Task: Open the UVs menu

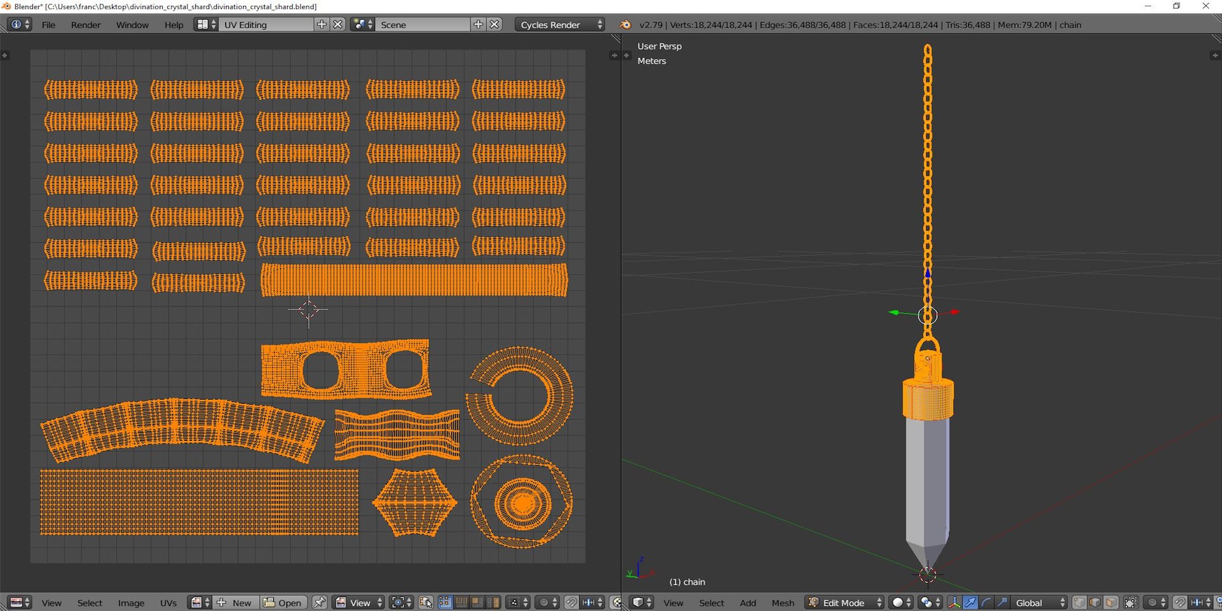Action: [x=168, y=603]
